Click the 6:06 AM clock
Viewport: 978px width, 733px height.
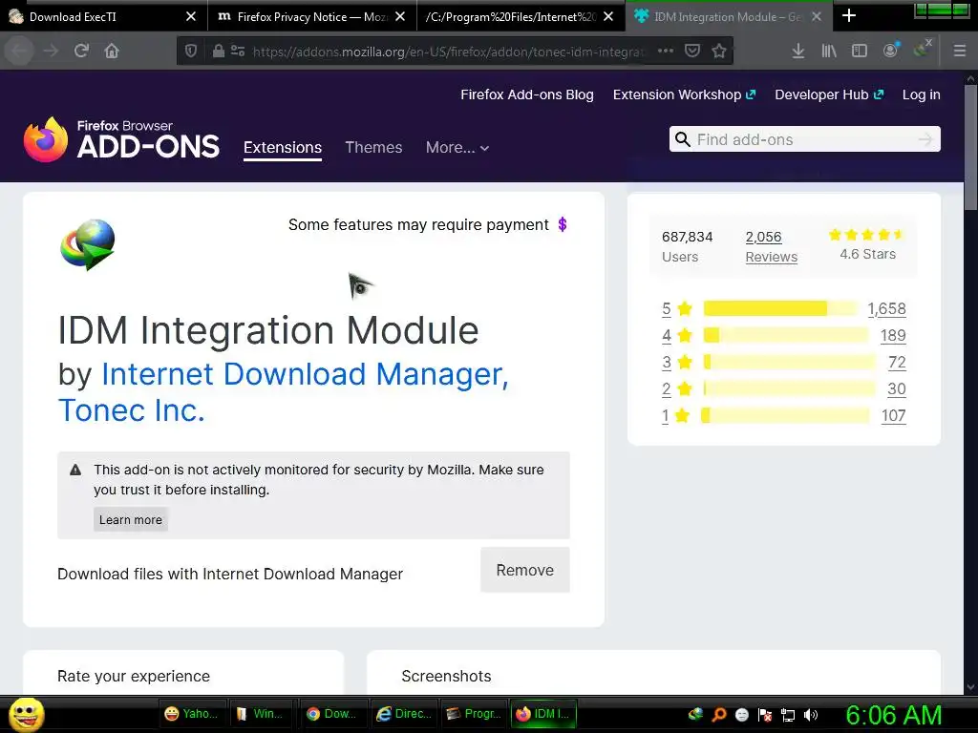(x=893, y=715)
